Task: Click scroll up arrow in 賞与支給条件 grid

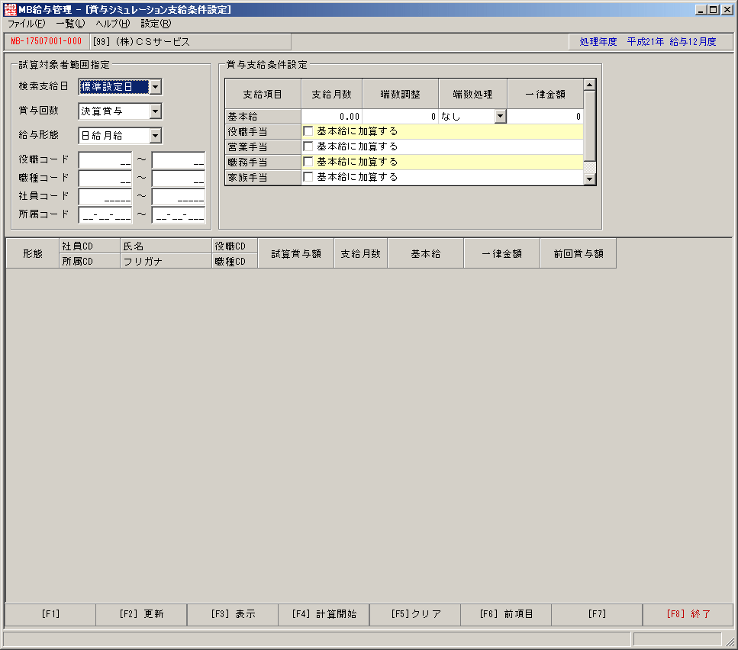Action: point(589,85)
